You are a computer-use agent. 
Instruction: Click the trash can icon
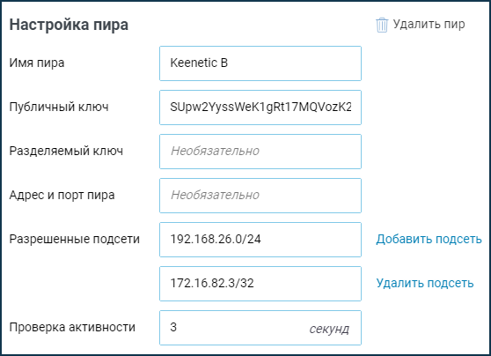click(x=382, y=25)
